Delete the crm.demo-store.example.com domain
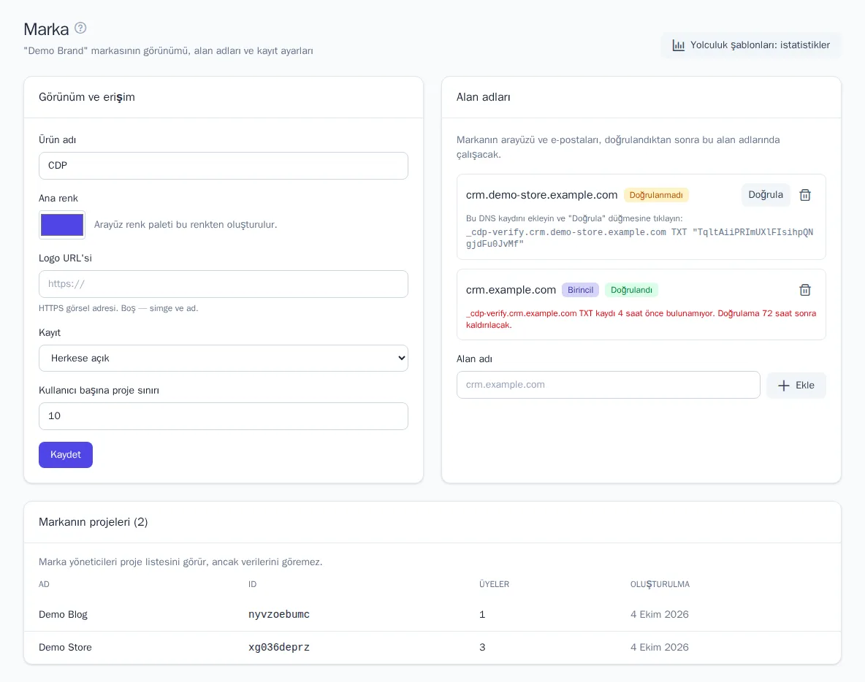This screenshot has width=865, height=682. pyautogui.click(x=805, y=195)
